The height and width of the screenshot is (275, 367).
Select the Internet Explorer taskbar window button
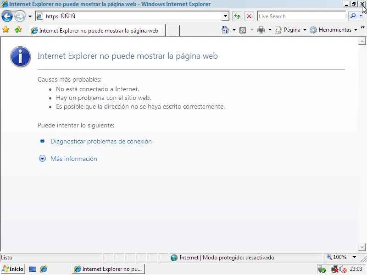click(108, 269)
